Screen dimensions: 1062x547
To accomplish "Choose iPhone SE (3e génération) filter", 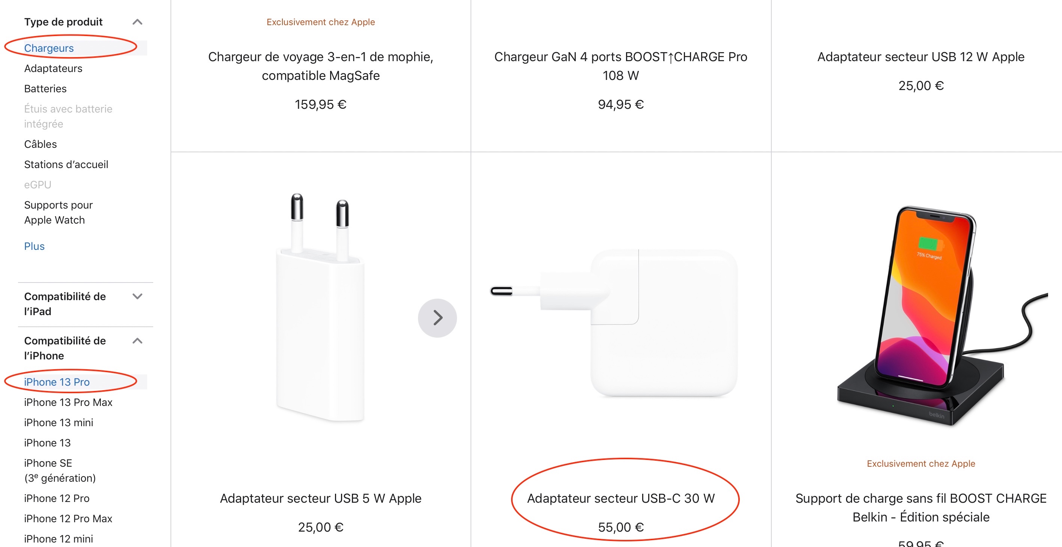I will pyautogui.click(x=60, y=470).
